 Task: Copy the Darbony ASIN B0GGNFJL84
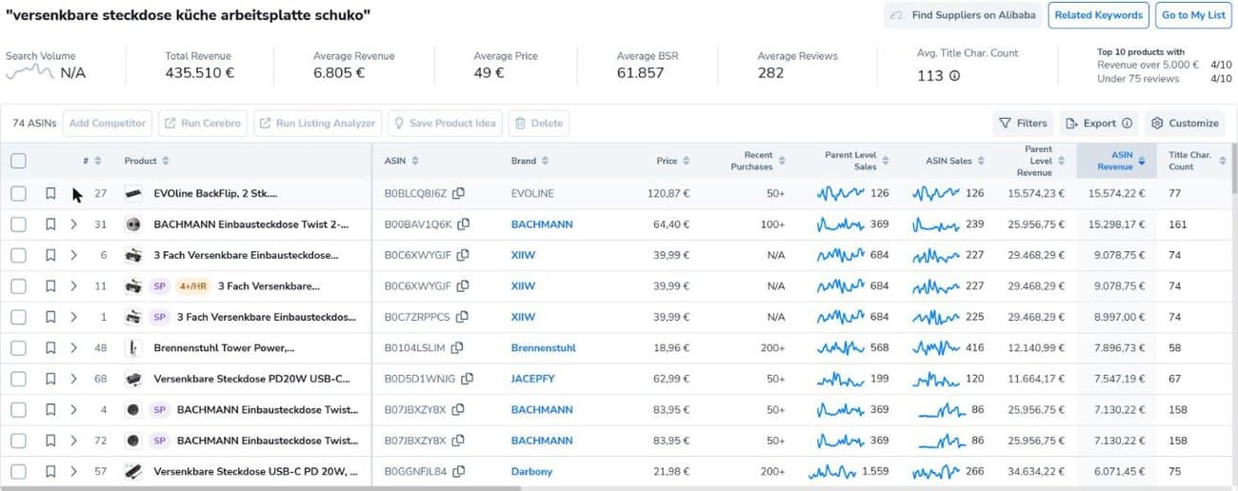(459, 471)
